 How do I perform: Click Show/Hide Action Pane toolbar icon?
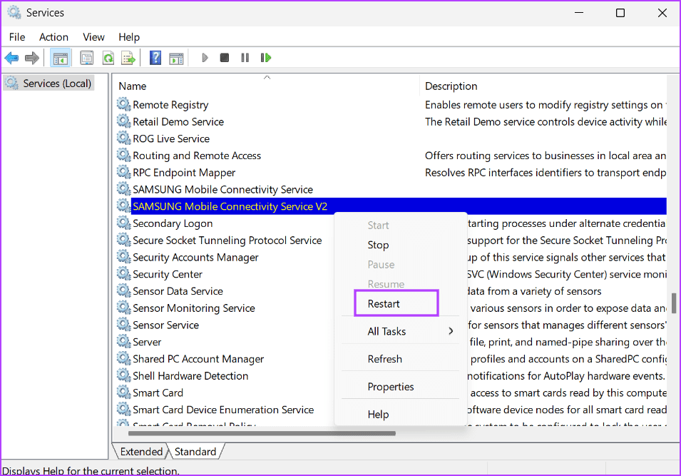[x=176, y=58]
